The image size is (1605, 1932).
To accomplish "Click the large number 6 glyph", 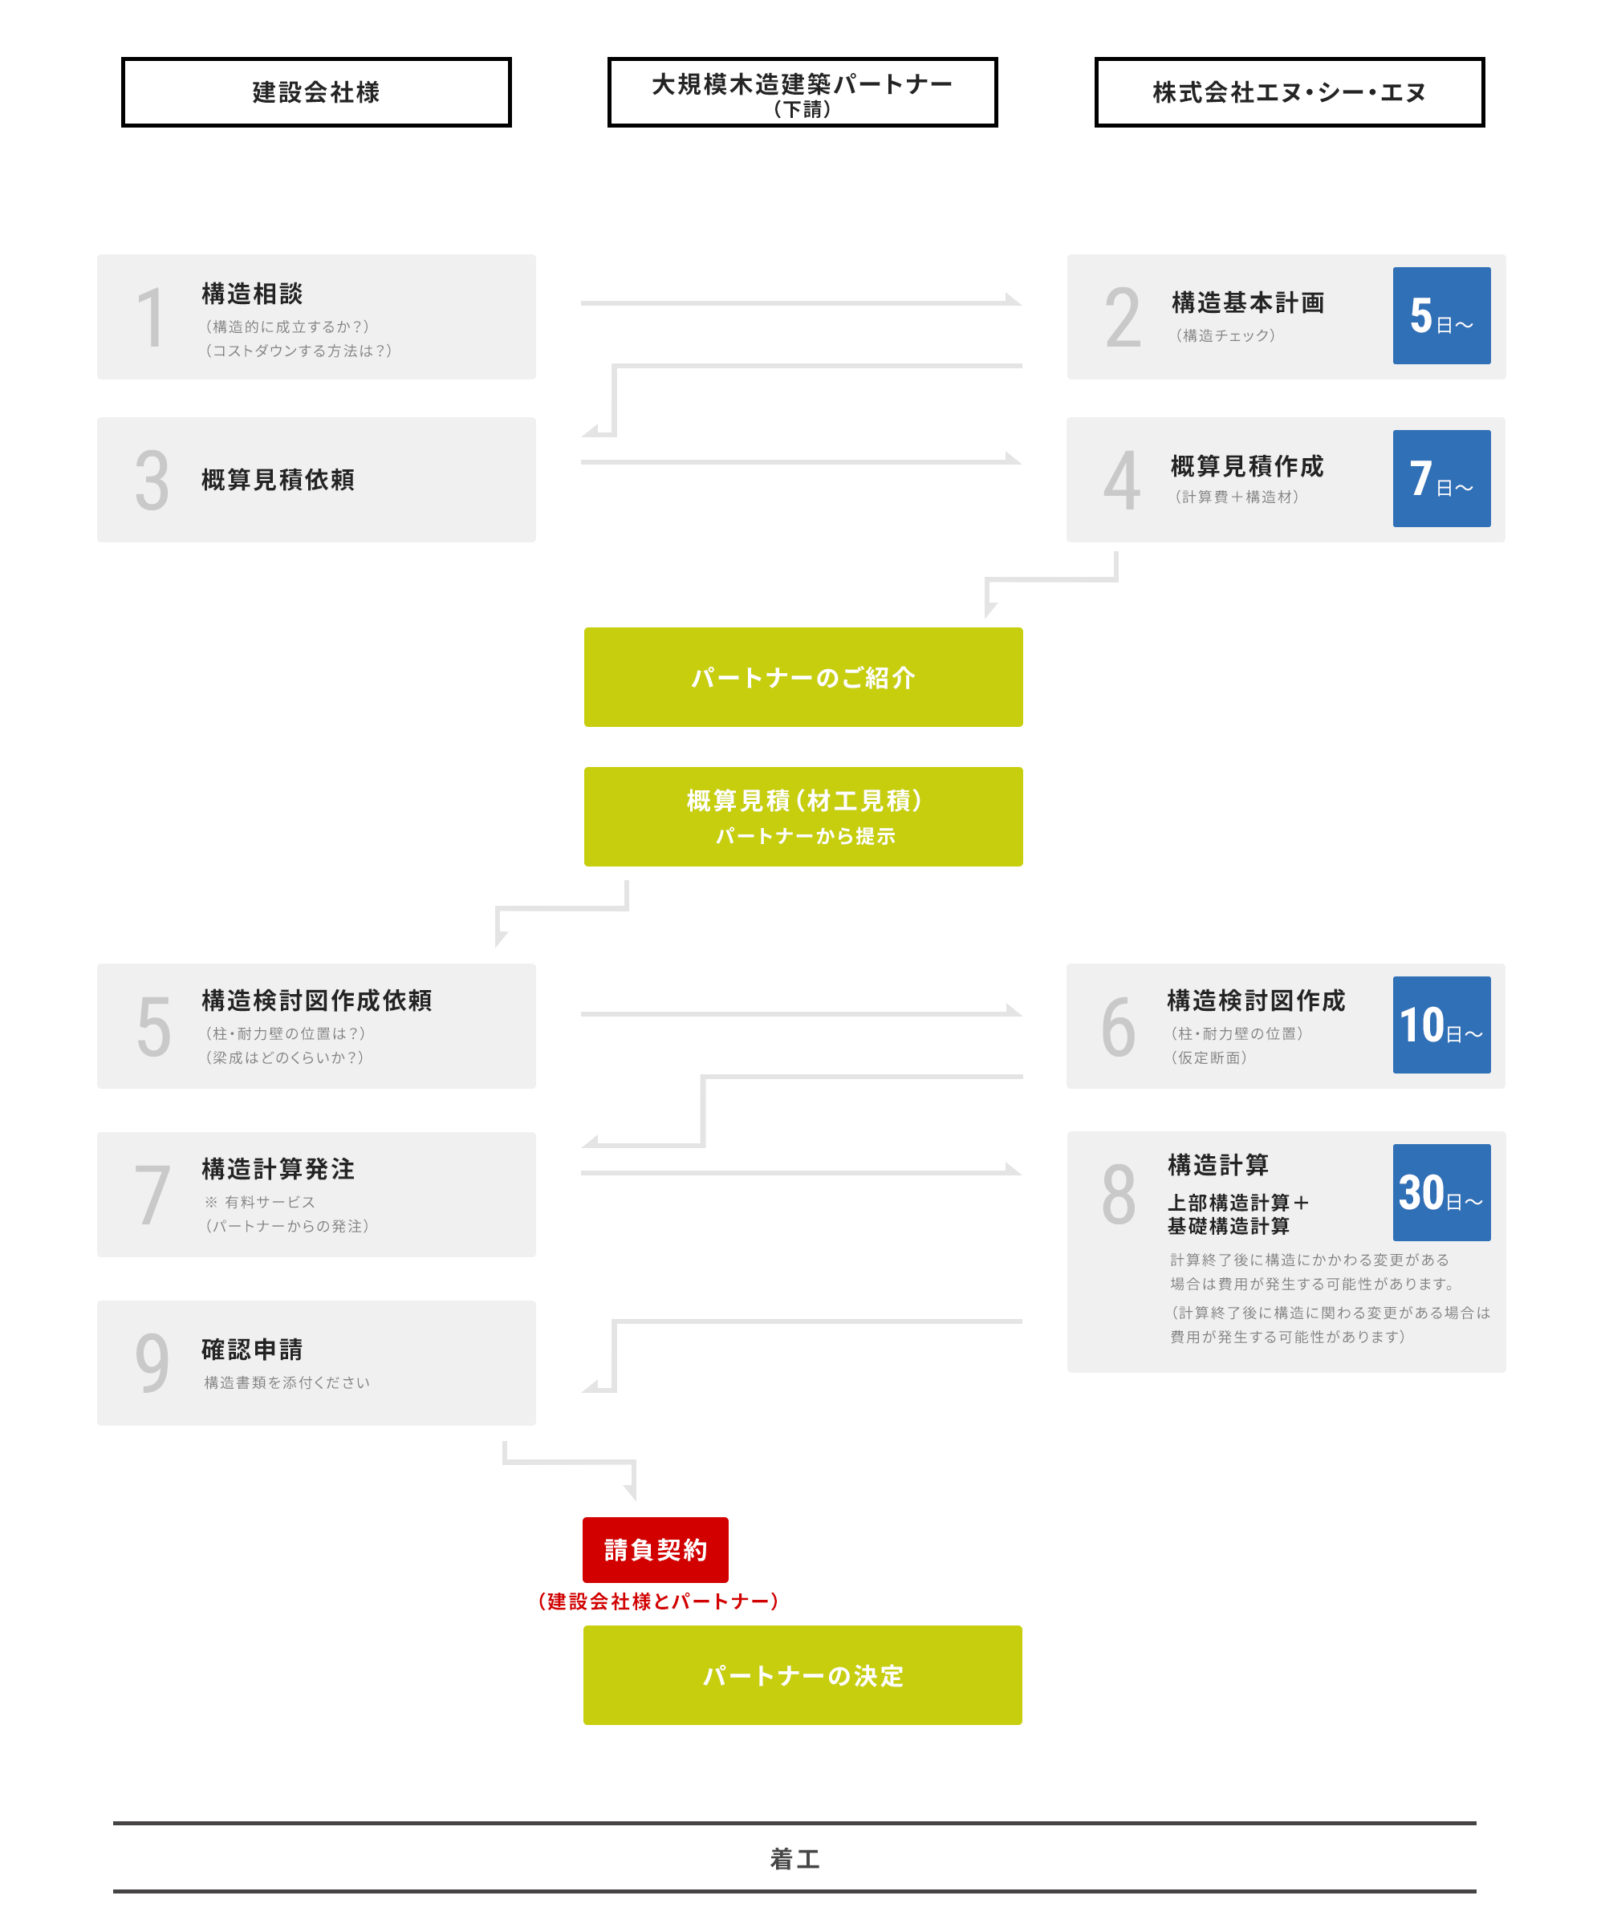I will tap(1118, 1027).
